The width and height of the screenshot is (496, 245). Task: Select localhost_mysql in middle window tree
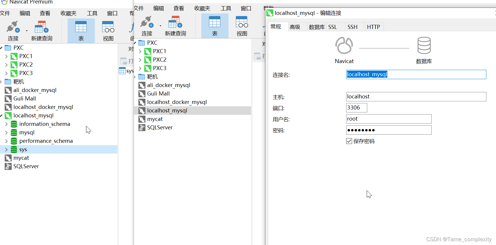click(193, 111)
